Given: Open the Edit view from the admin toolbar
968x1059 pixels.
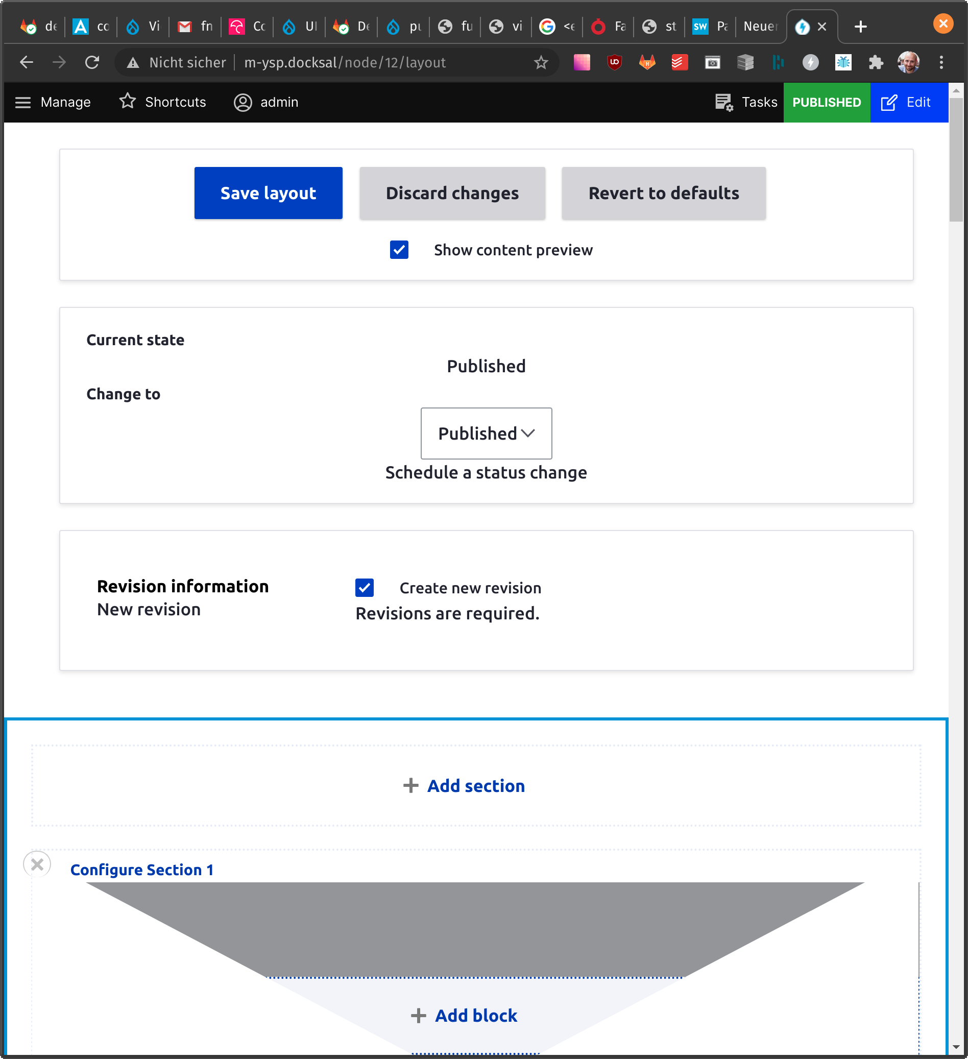Looking at the screenshot, I should click(909, 102).
